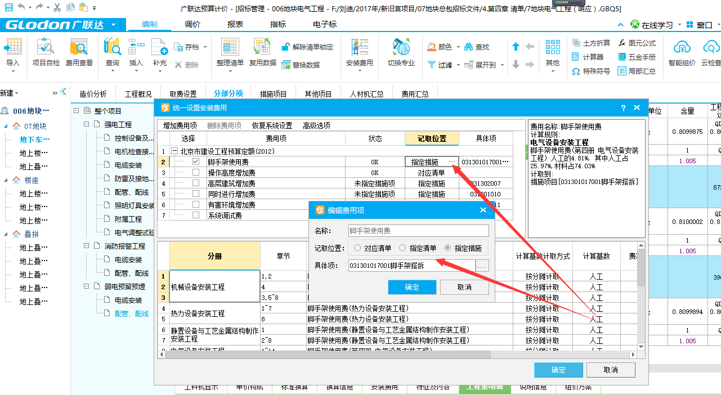Check the 高层建筑增加费 checkbox

pos(196,183)
